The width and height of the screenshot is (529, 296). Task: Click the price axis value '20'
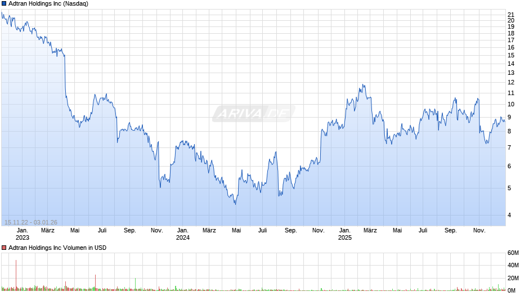[x=511, y=21]
